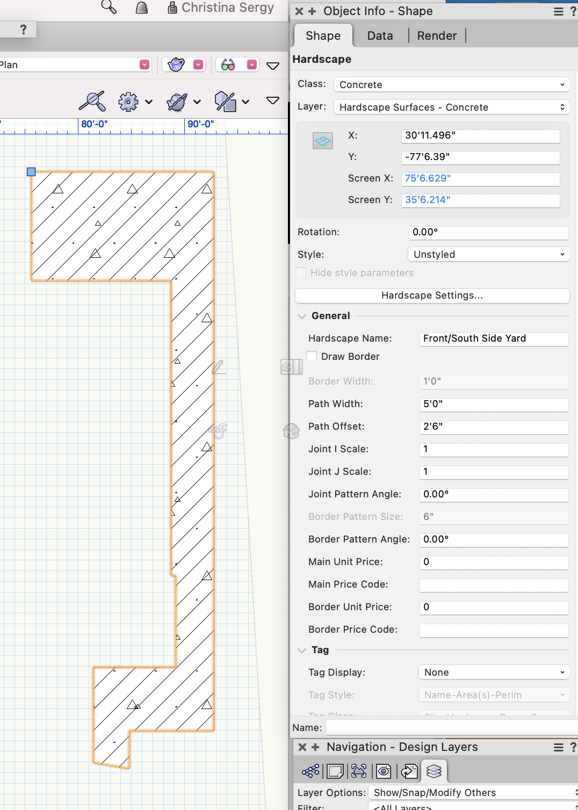
Task: Click the Path Width field
Action: coord(493,404)
